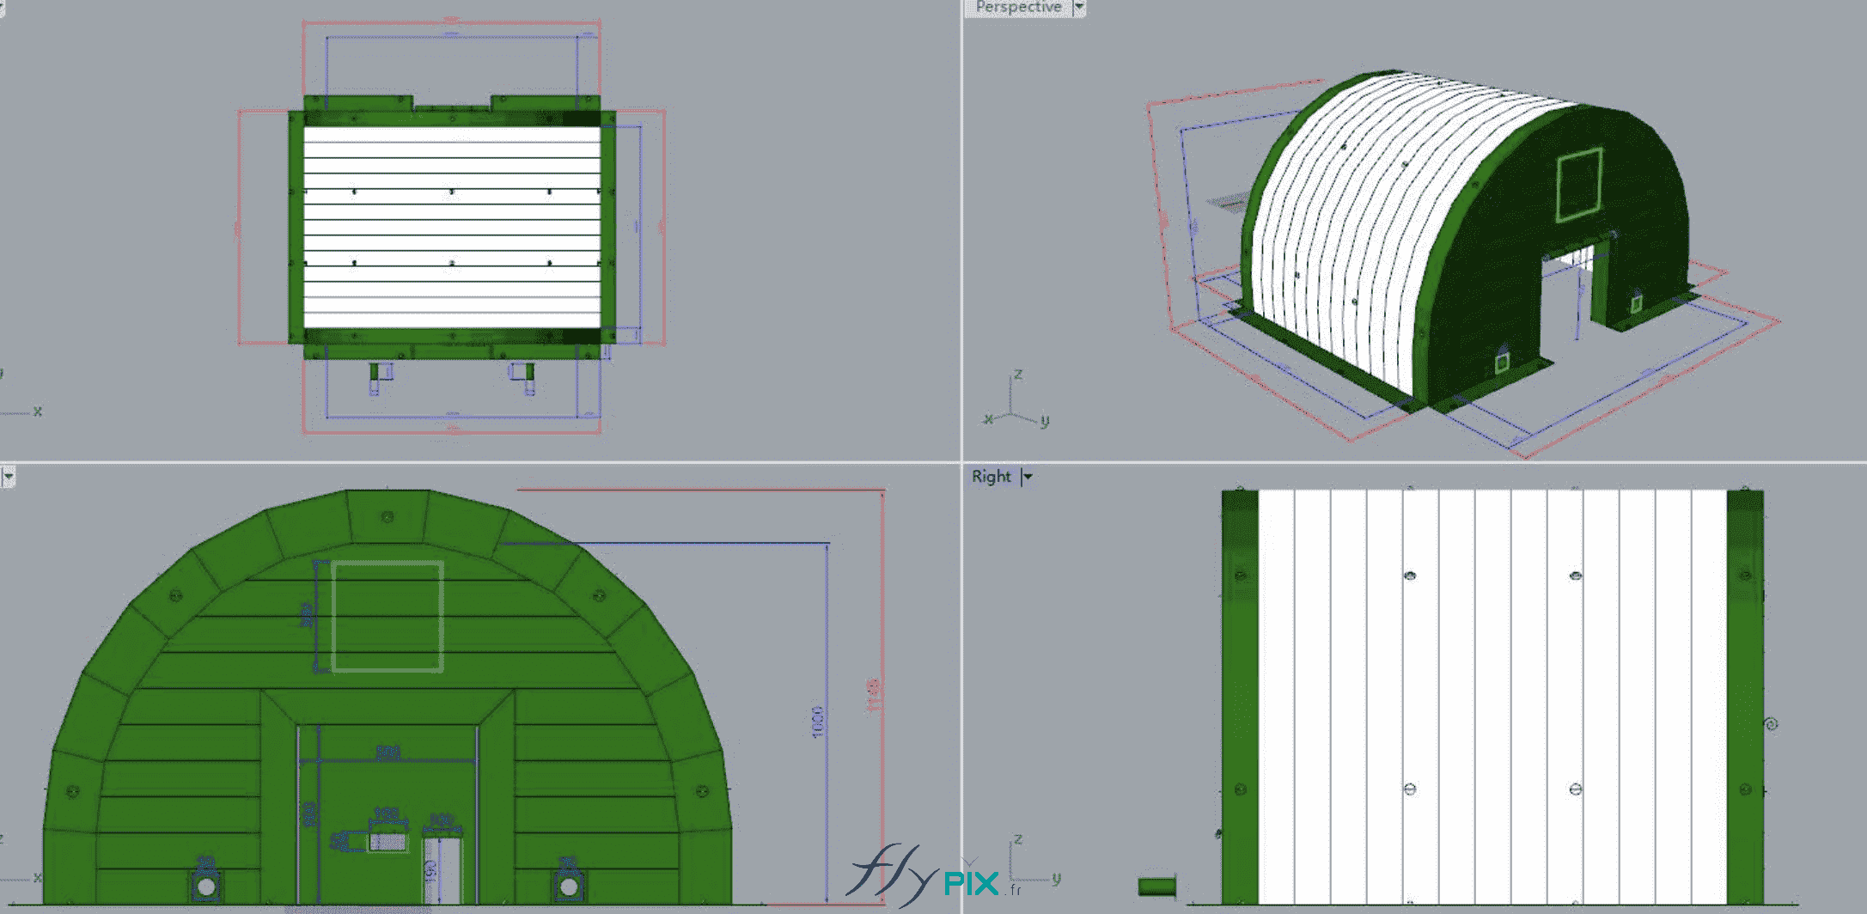
Task: Expand the Right viewport menu arrow
Action: tap(1027, 477)
